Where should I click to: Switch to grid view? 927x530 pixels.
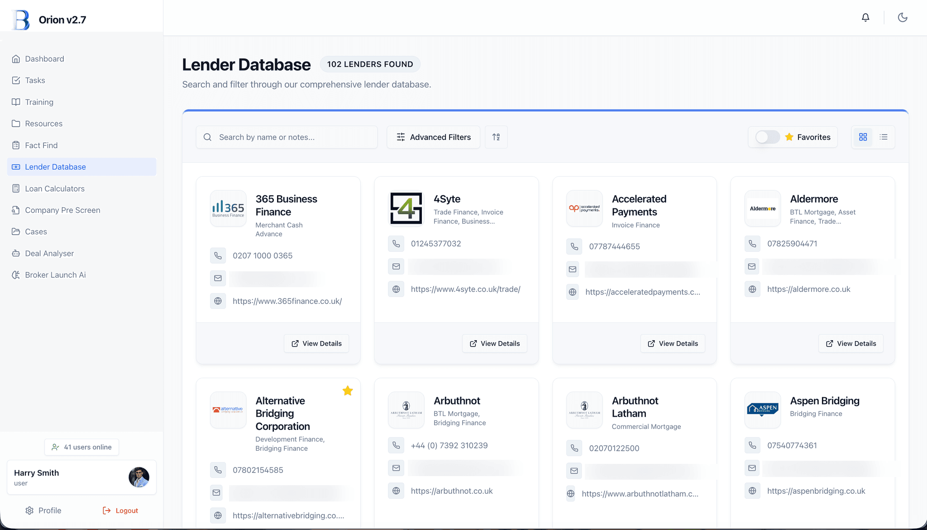pos(863,137)
